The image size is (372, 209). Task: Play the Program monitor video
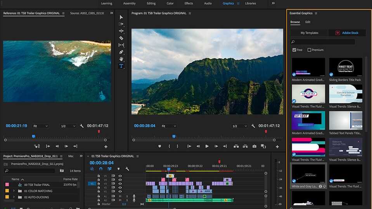[x=207, y=146]
